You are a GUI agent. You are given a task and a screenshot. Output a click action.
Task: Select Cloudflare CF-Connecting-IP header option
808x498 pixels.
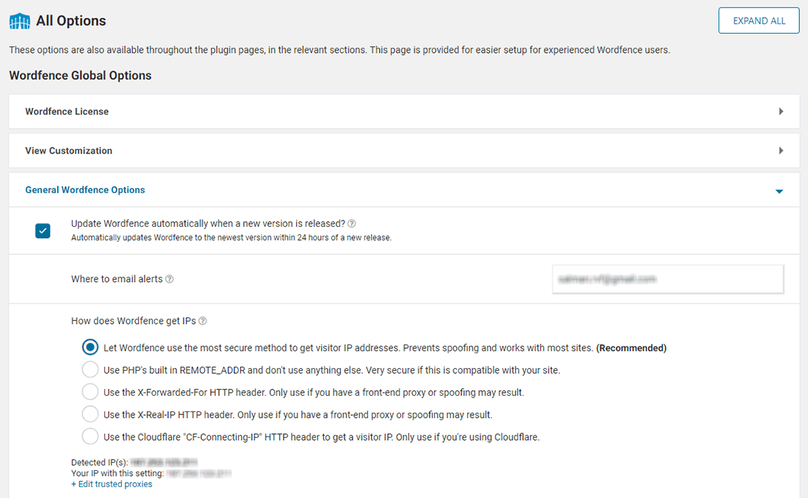[x=90, y=437]
